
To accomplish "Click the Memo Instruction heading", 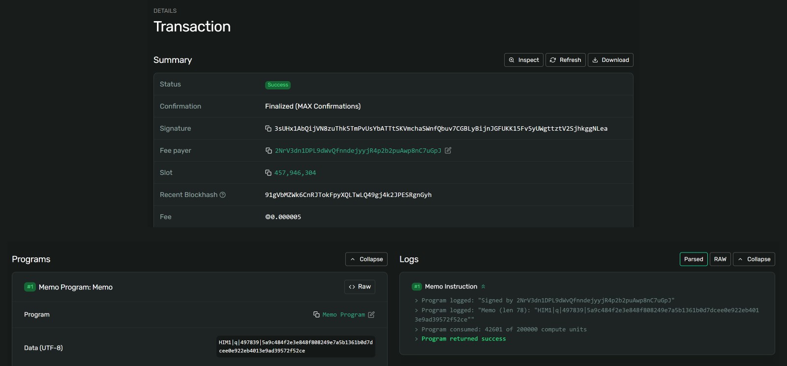I will click(x=451, y=286).
